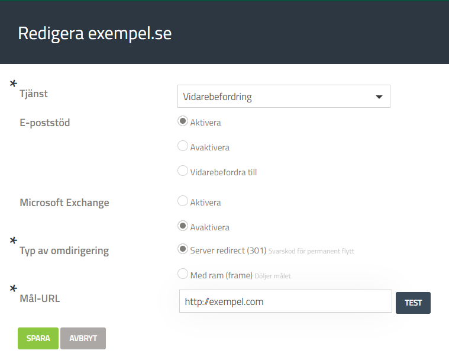
Task: Click the Tjänst field label
Action: [x=34, y=94]
